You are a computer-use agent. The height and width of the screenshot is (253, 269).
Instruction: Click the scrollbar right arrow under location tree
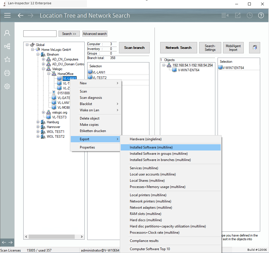point(82,237)
